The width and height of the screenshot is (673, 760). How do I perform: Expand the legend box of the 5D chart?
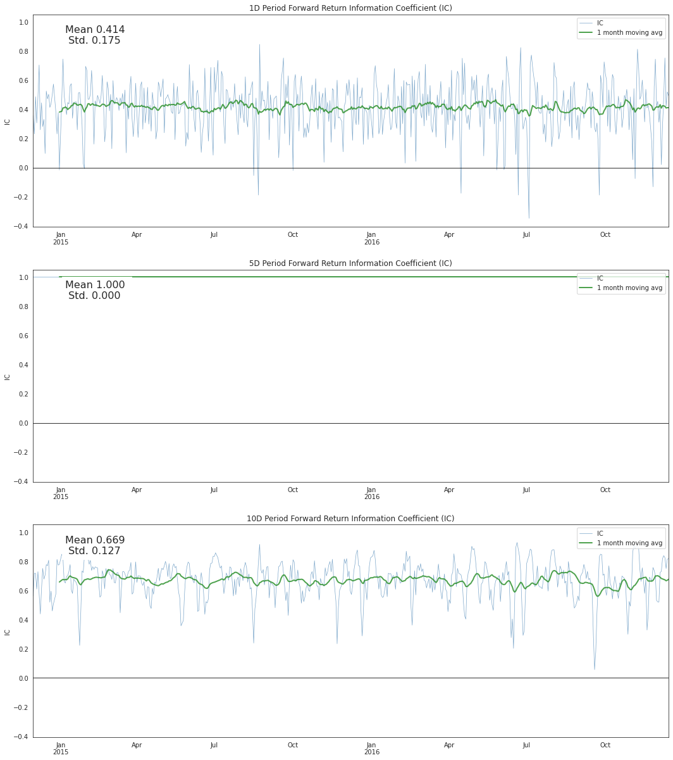click(x=621, y=282)
